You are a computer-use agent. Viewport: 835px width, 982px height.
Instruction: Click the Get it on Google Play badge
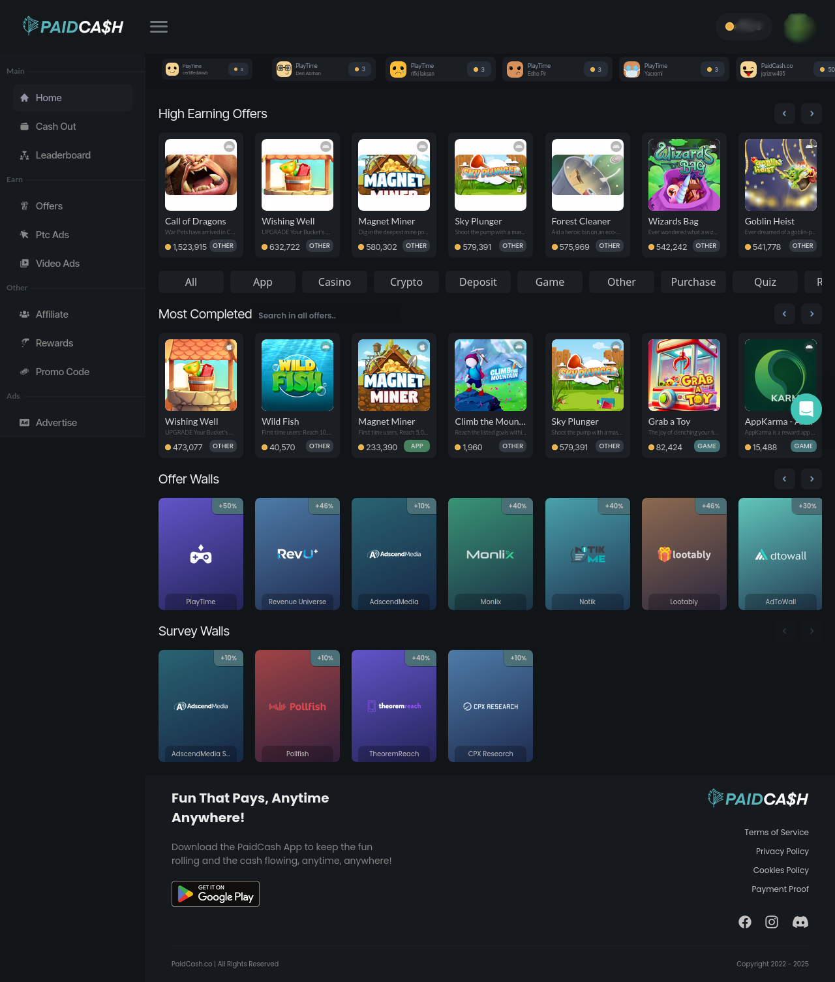tap(215, 894)
